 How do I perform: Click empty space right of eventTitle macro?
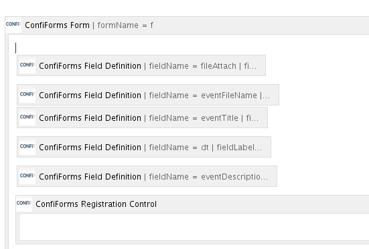coord(317,117)
